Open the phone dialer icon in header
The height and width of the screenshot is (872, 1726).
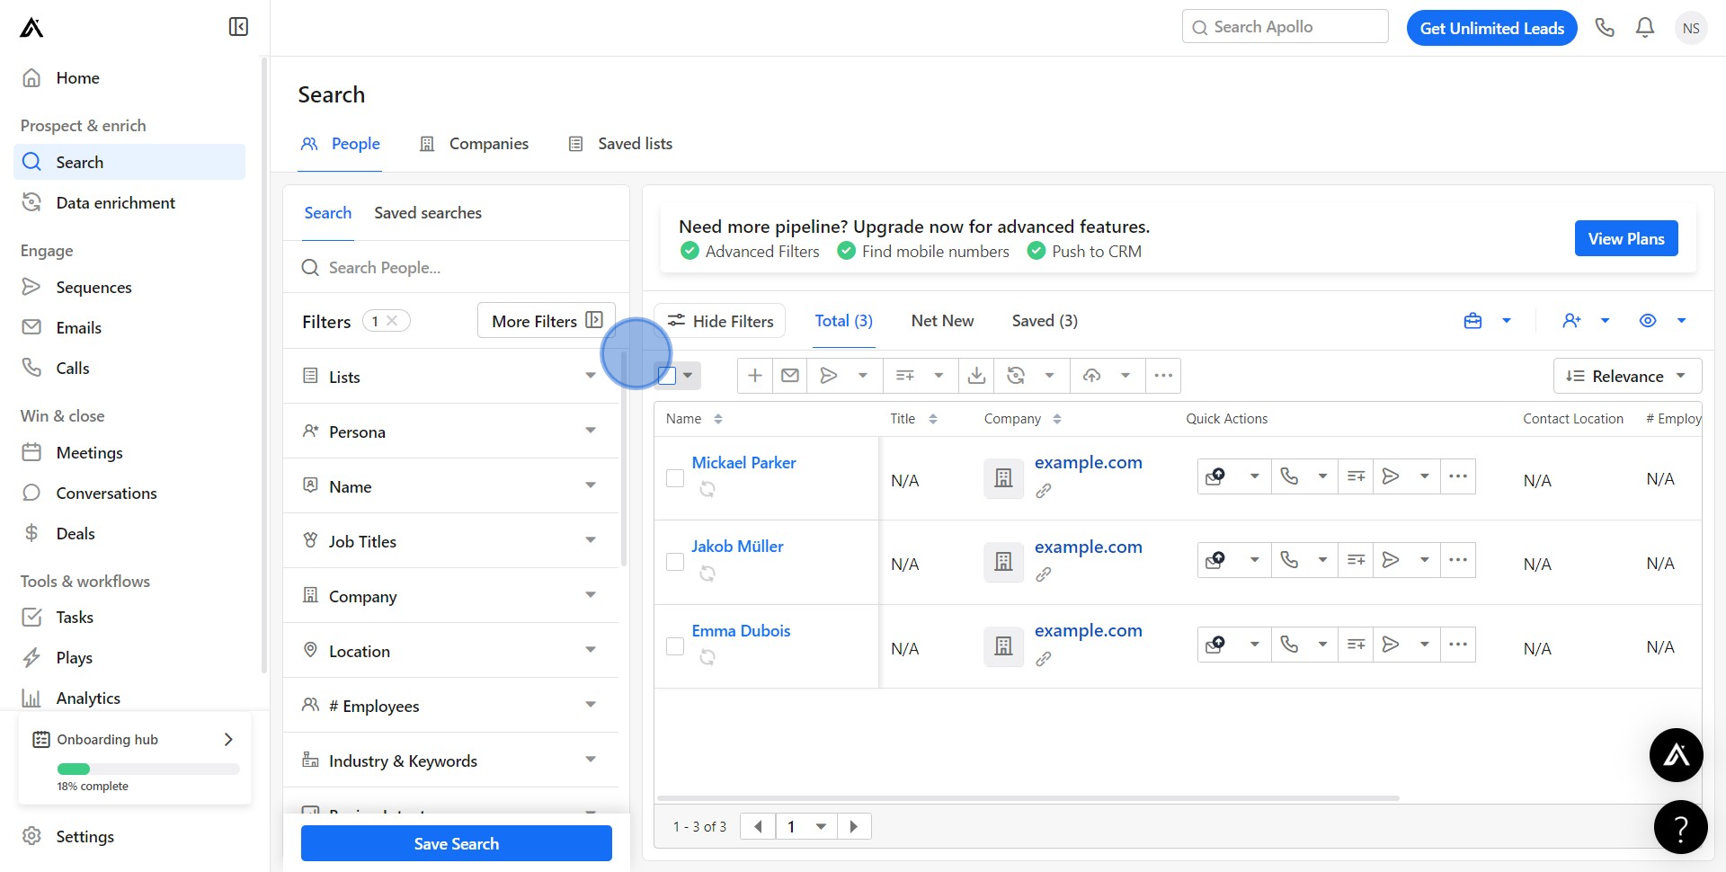point(1605,28)
